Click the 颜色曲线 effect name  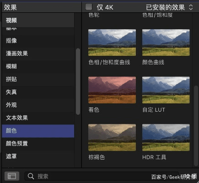pos(153,62)
